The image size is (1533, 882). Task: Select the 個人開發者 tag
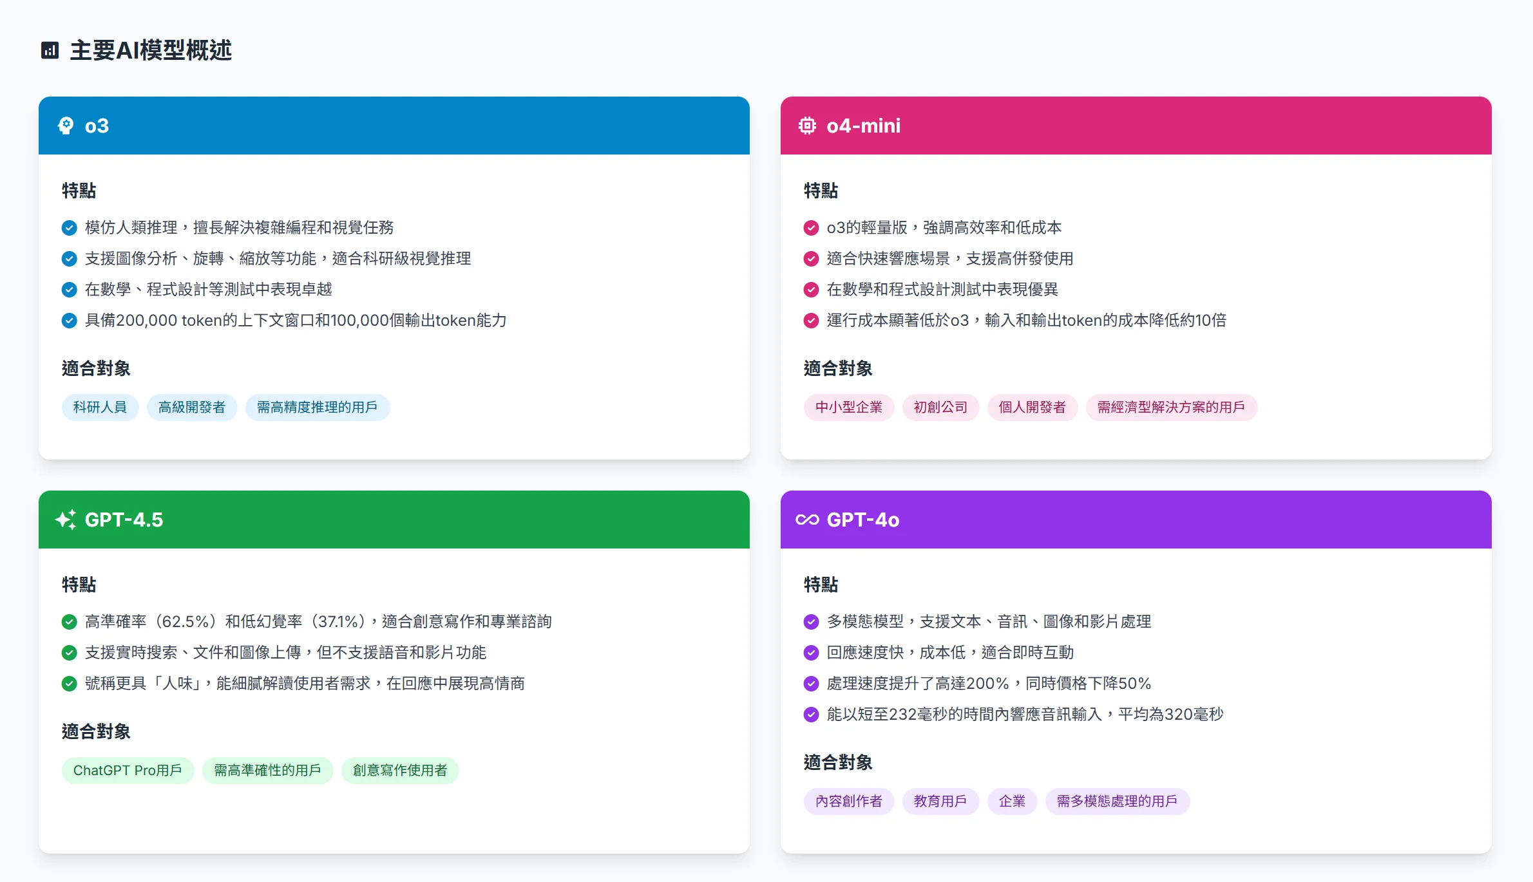point(1033,408)
